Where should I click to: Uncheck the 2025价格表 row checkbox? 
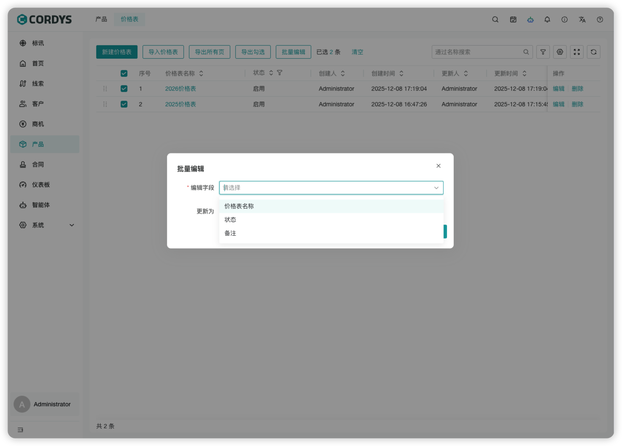click(124, 104)
